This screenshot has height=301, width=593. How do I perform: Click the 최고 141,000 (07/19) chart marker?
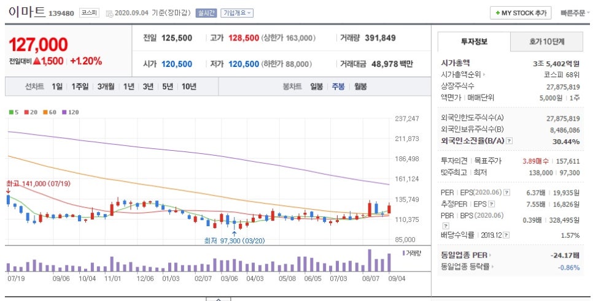(x=38, y=183)
